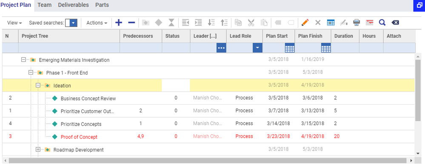Switch to the Parts tab
The width and height of the screenshot is (425, 164).
(x=102, y=5)
